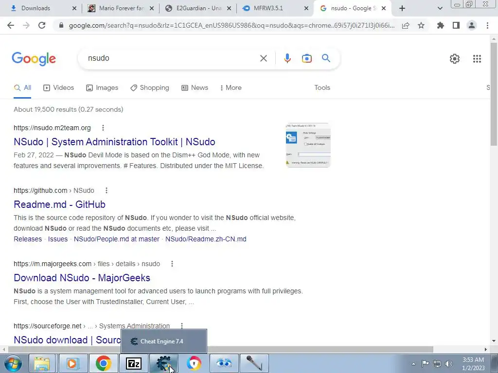Screen dimensions: 498x373
Task: Click the horizontal scrollbar thumb
Action: pos(220,349)
